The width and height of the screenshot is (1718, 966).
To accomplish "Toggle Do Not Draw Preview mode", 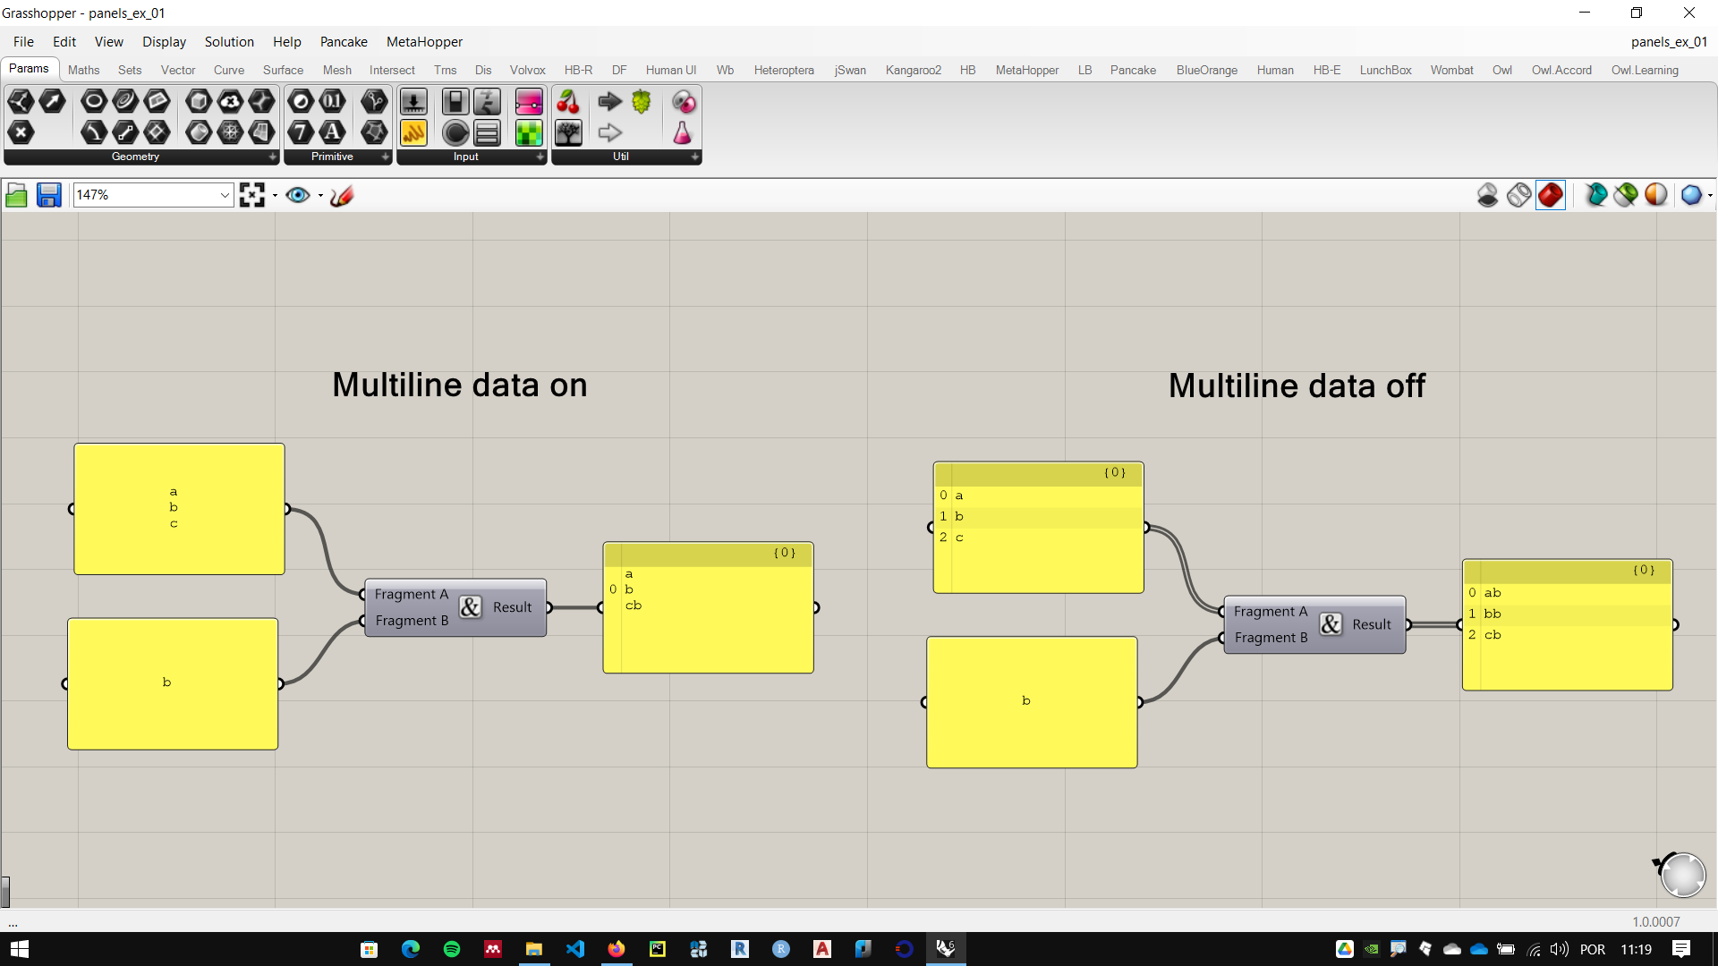I will point(1487,195).
